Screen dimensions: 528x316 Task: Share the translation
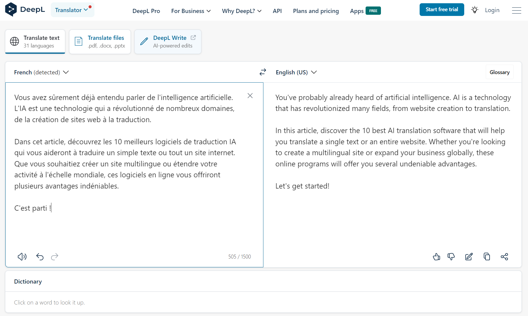coord(504,257)
